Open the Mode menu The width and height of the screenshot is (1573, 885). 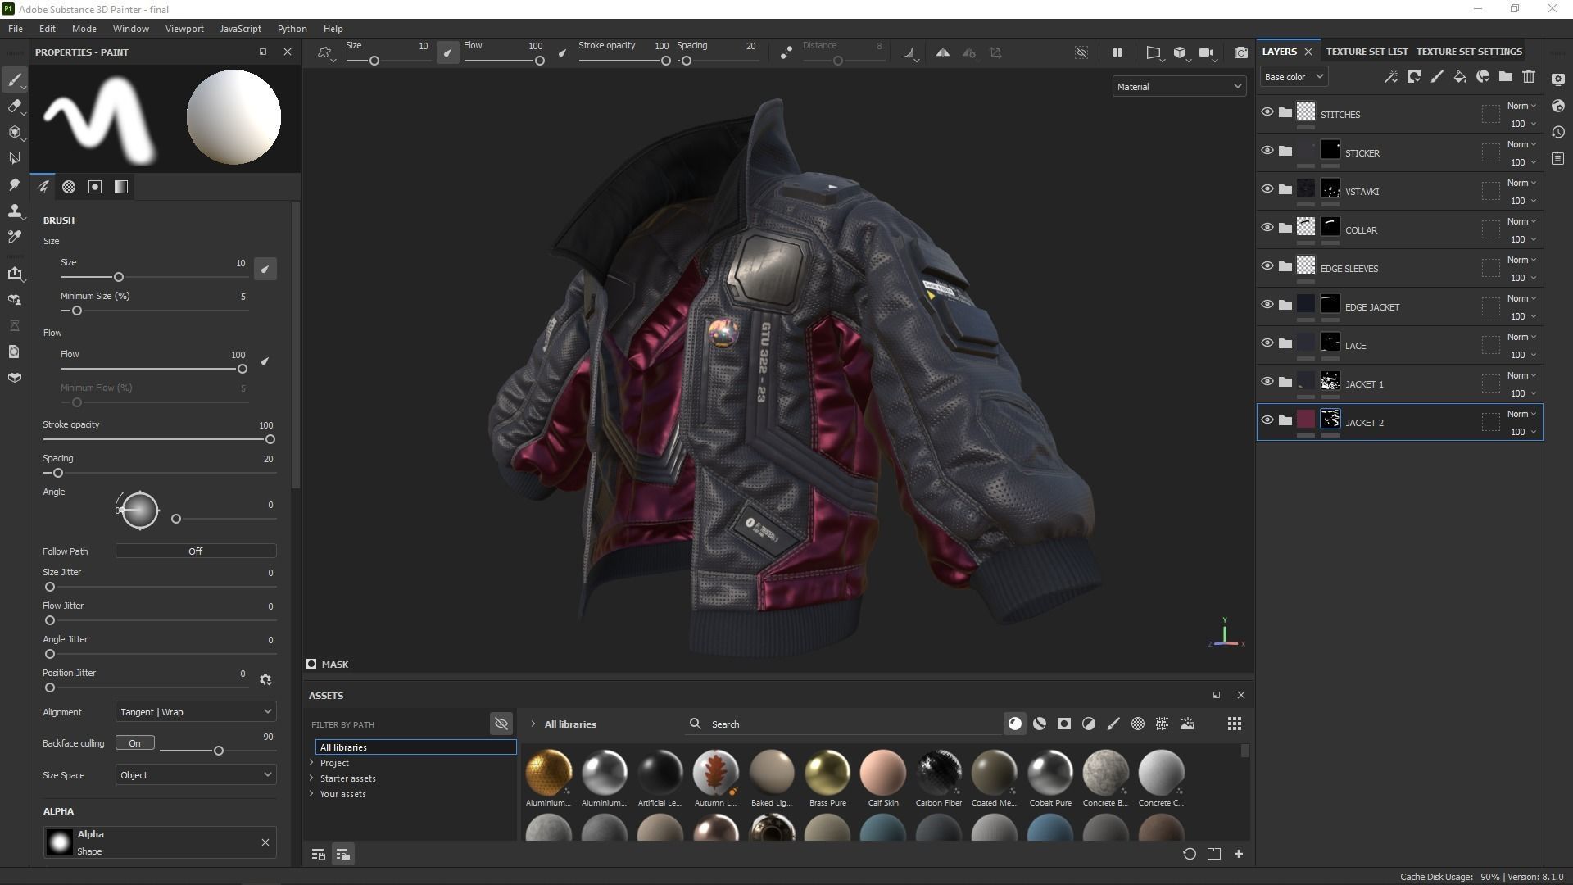[x=84, y=29]
